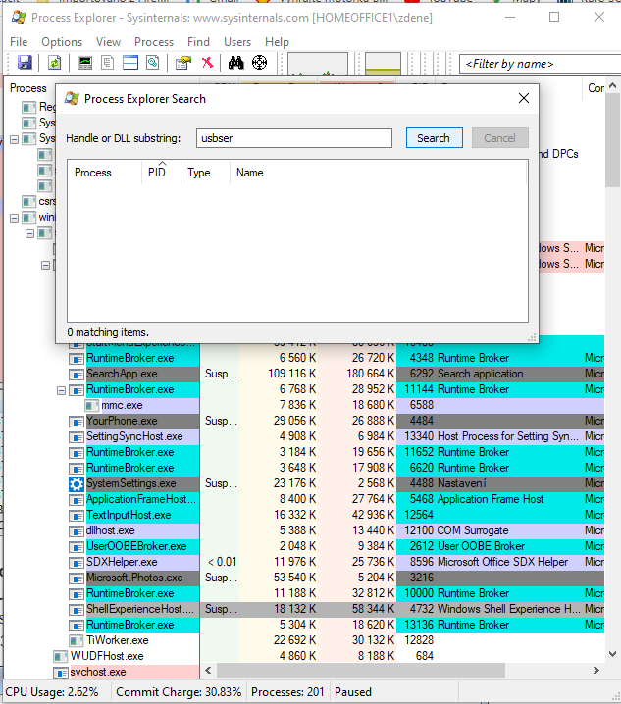This screenshot has height=704, width=621.
Task: Open System Information from the toolbar
Action: point(85,63)
